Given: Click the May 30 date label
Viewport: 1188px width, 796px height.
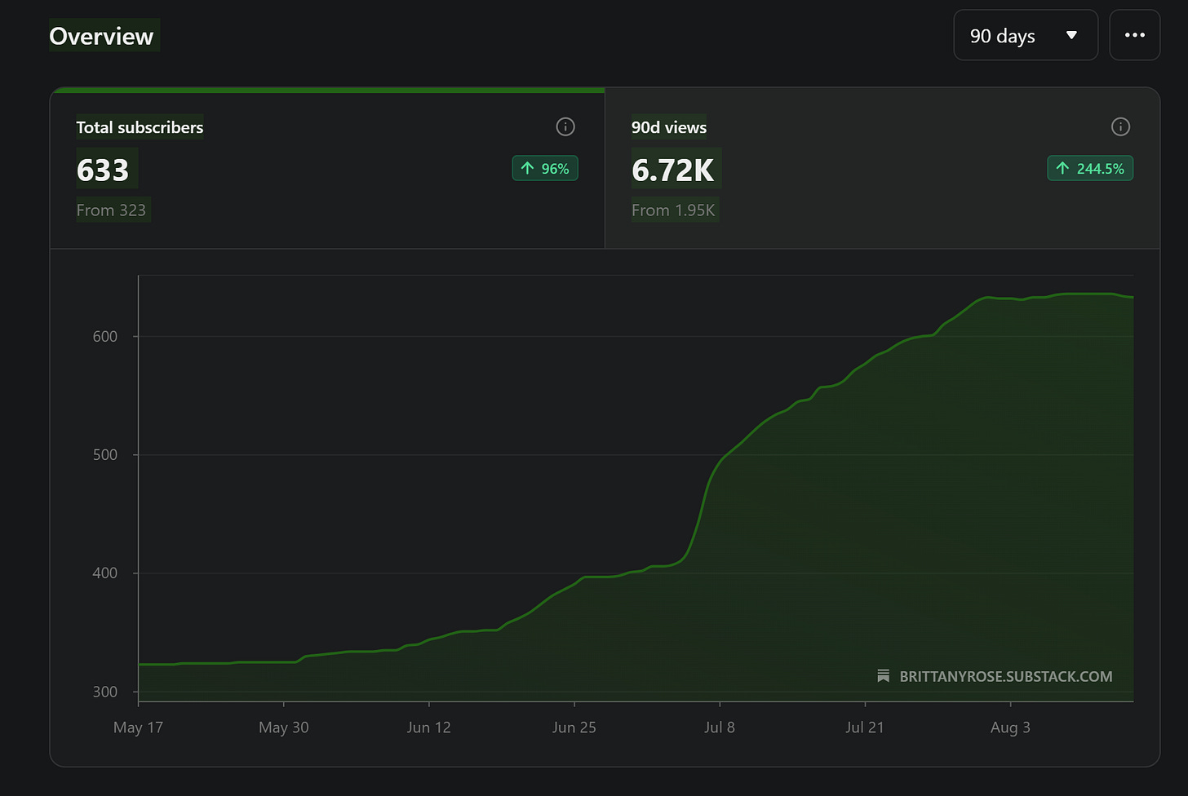Looking at the screenshot, I should click(284, 727).
